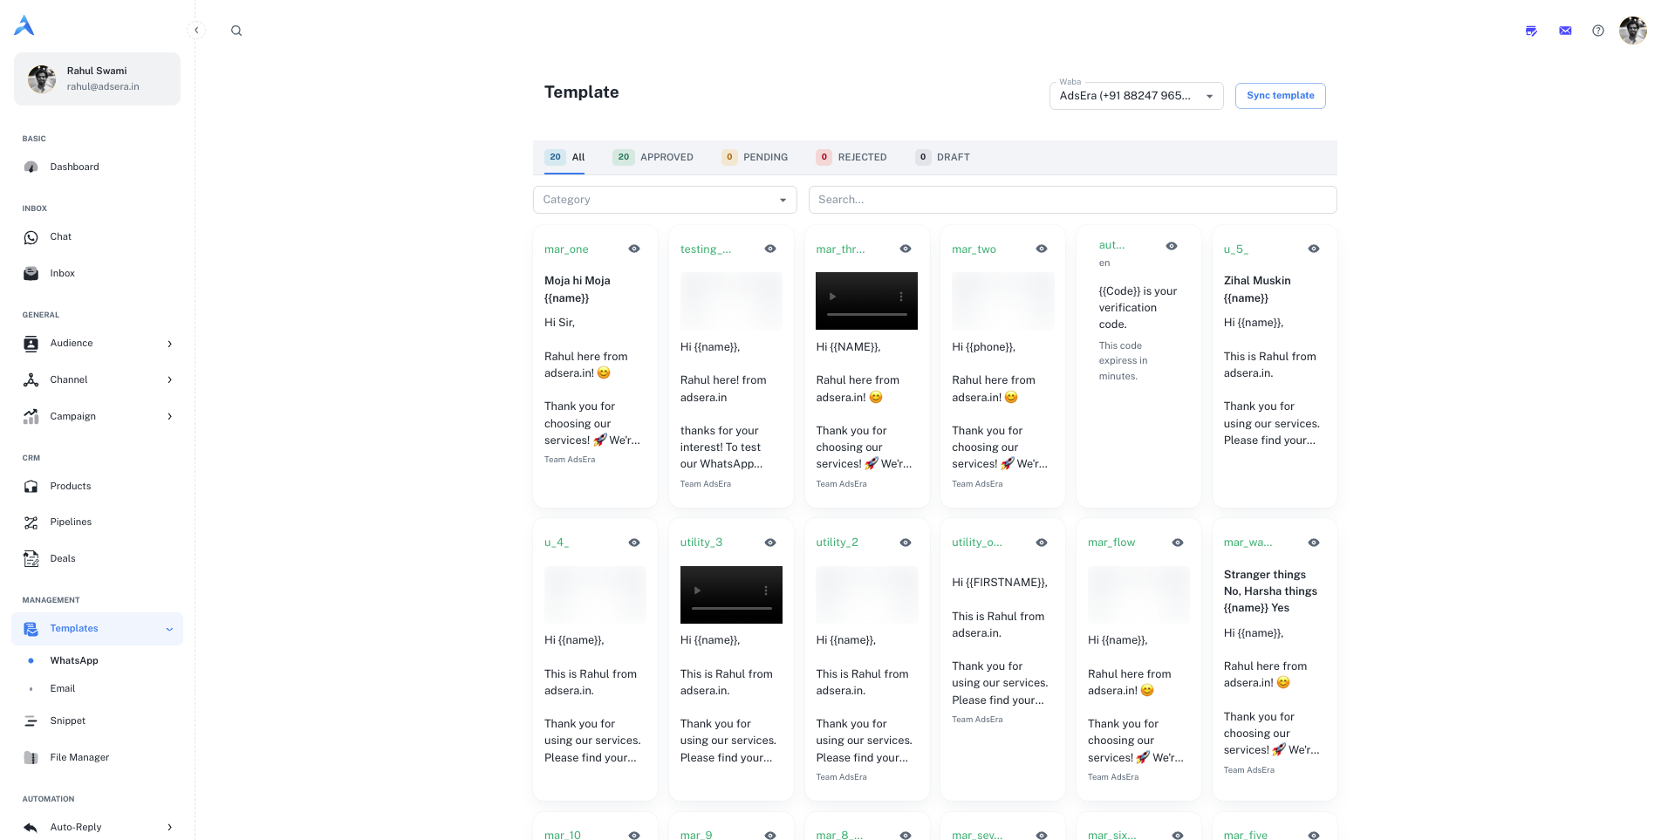Click the Dashboard icon in sidebar
Image resolution: width=1675 pixels, height=840 pixels.
(31, 167)
